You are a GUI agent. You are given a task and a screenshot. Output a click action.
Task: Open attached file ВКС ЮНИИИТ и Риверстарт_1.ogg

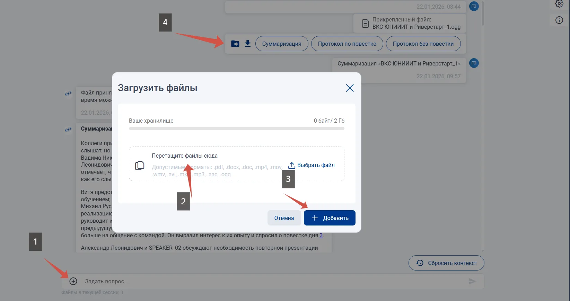tap(410, 23)
